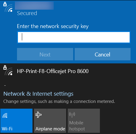
Task: Click the antenna icon in the Mobile hotspot tile
Action: click(72, 115)
